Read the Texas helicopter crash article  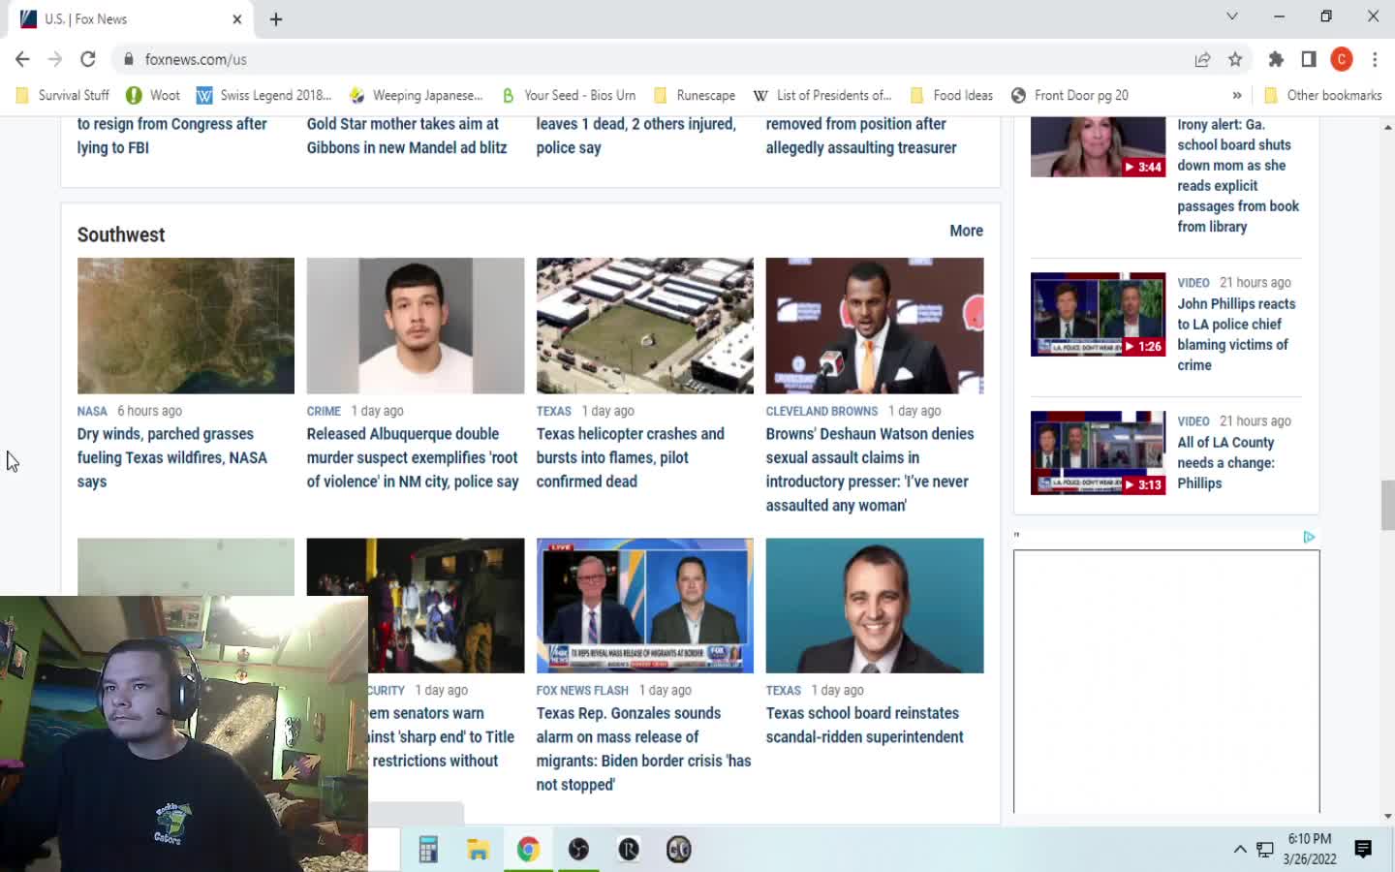pos(631,457)
